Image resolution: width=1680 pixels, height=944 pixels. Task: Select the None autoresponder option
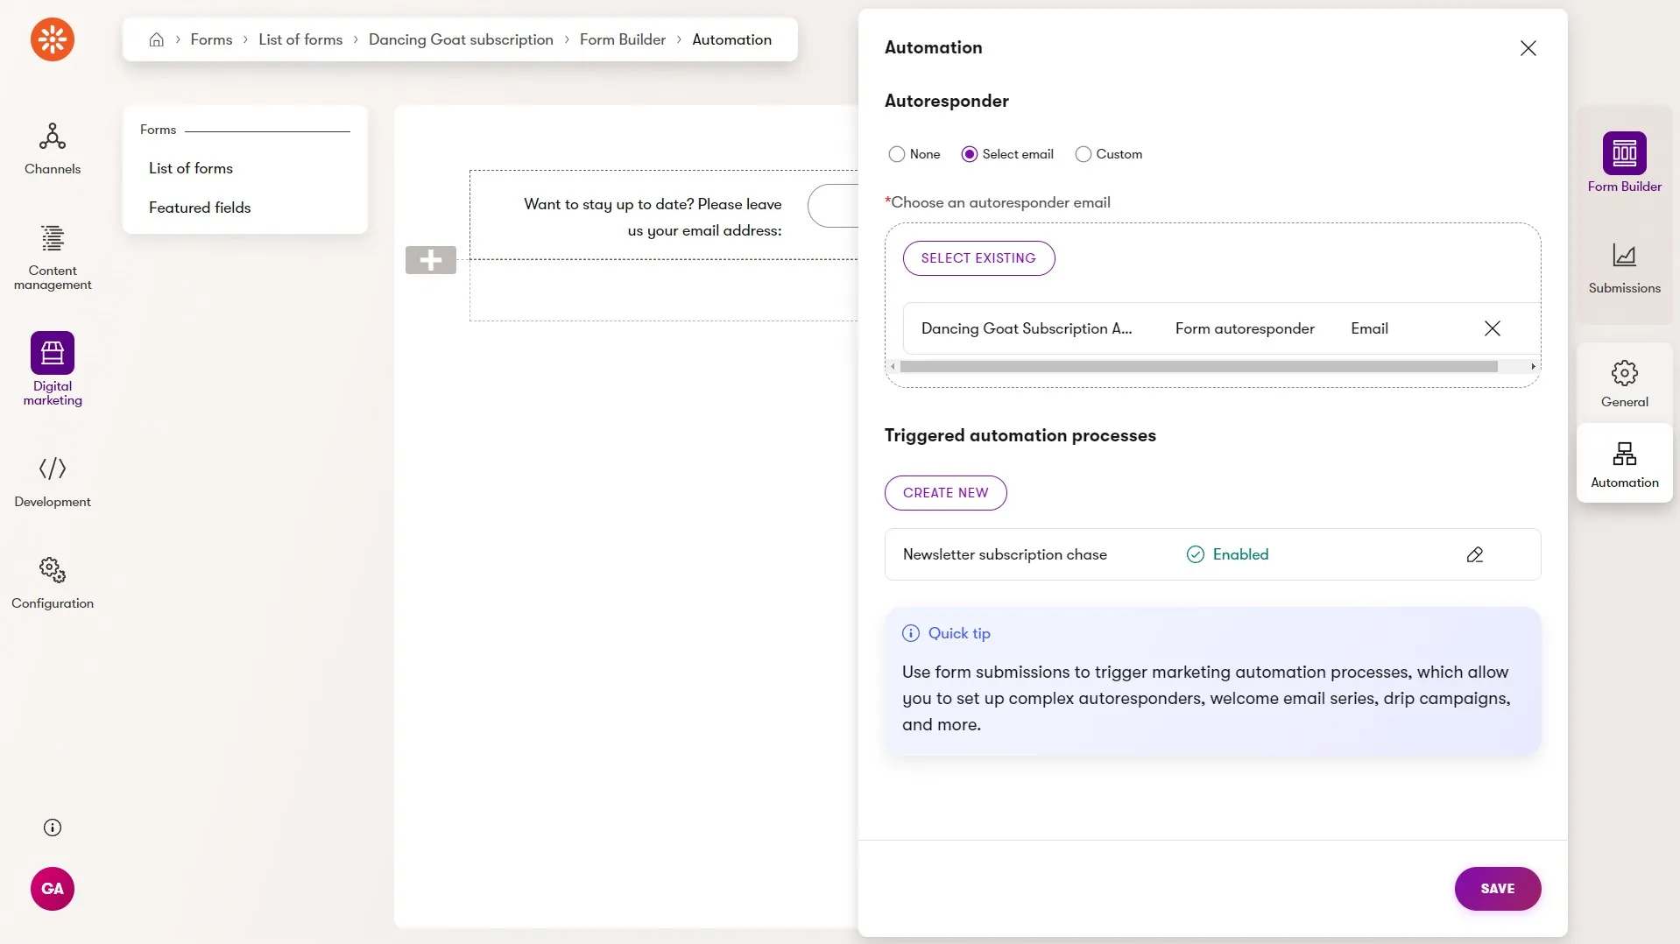pos(896,154)
